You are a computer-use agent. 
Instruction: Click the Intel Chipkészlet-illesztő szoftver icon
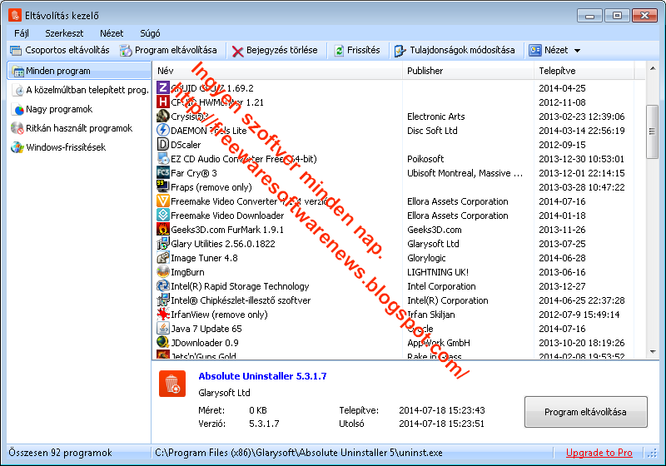click(x=163, y=300)
